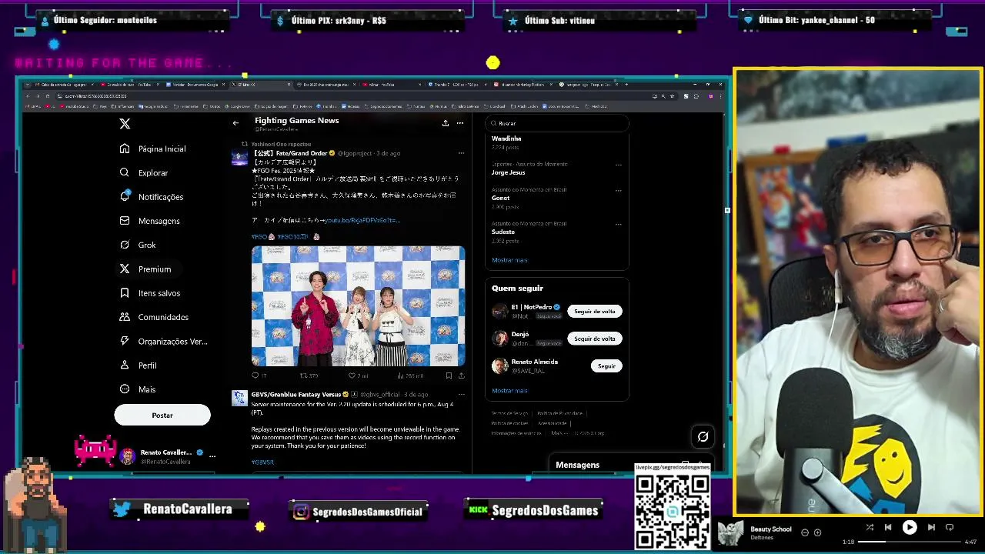
Task: Expand the Mais menu in the sidebar
Action: pyautogui.click(x=138, y=389)
